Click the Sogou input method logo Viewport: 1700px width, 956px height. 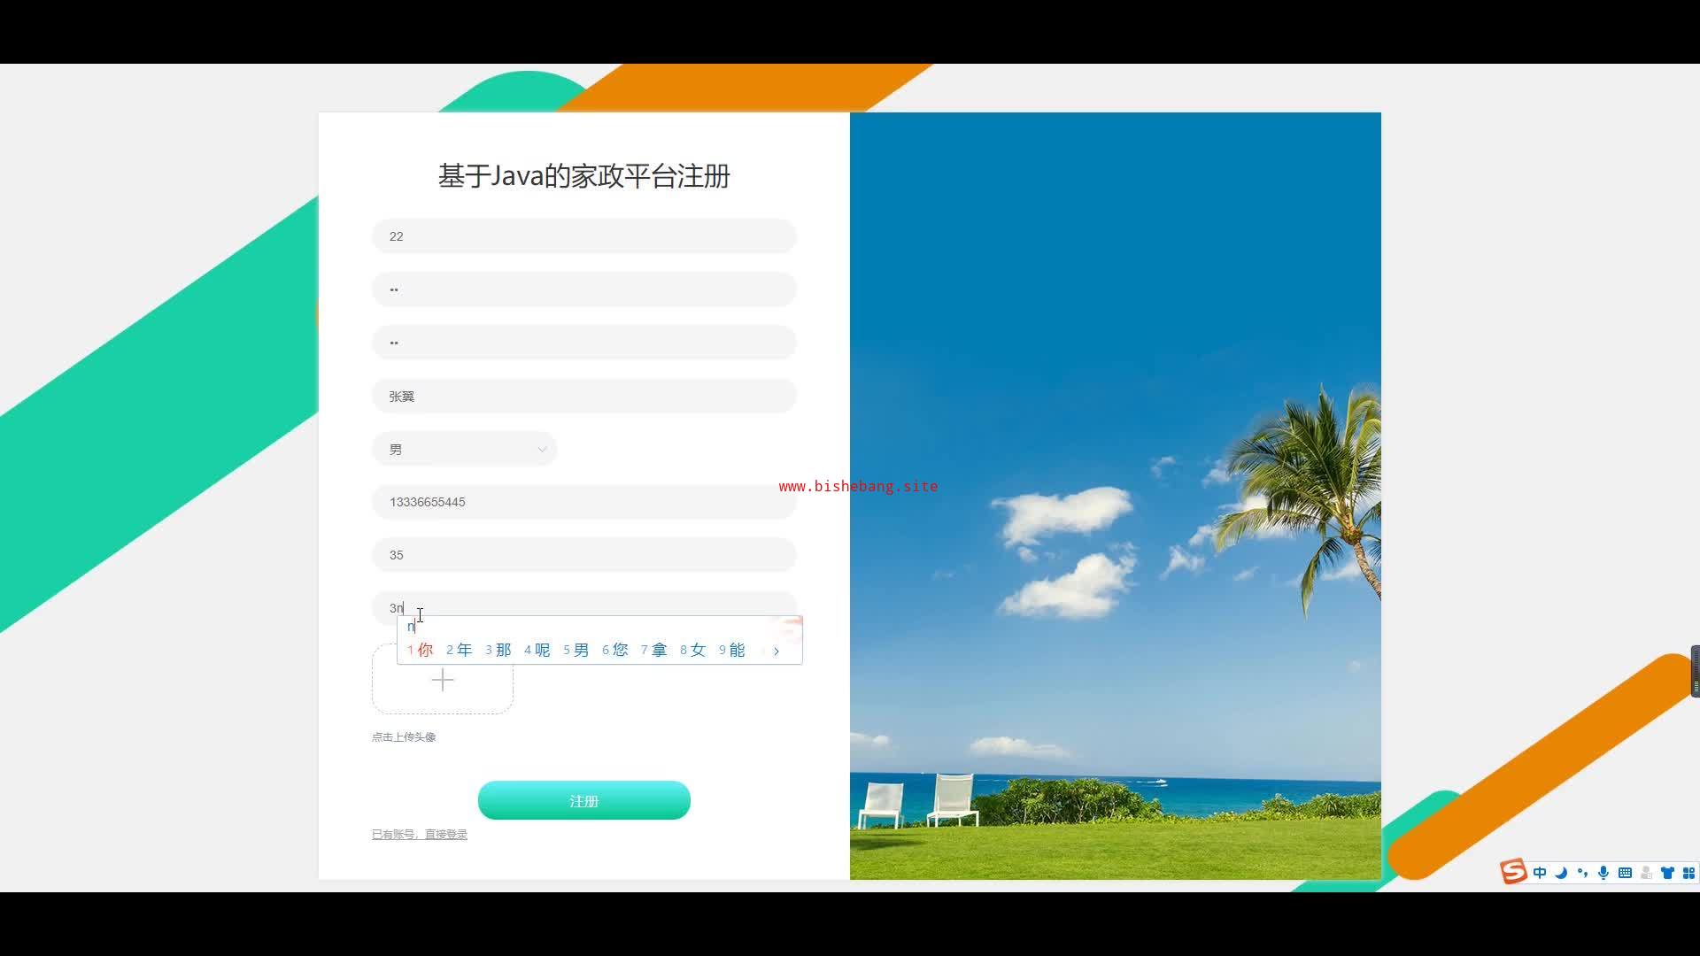point(1513,872)
